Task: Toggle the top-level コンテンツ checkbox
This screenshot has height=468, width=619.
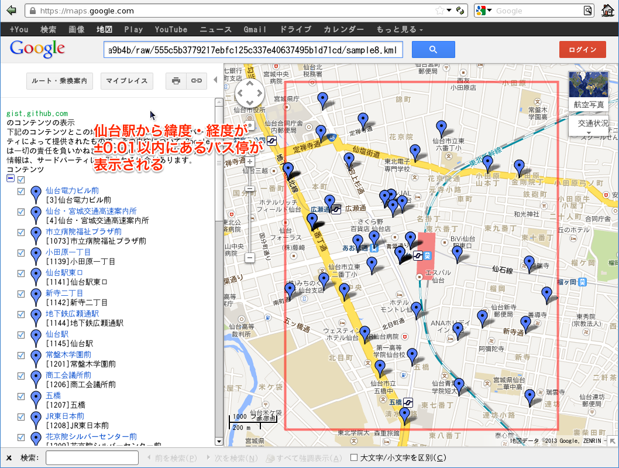Action: pyautogui.click(x=21, y=180)
